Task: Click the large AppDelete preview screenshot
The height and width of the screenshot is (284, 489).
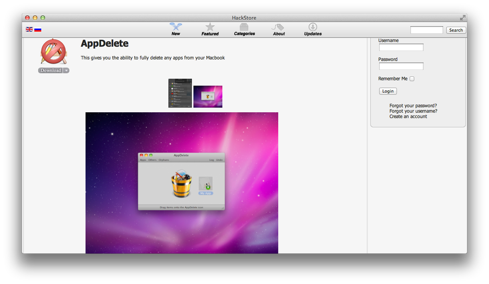Action: click(x=182, y=183)
